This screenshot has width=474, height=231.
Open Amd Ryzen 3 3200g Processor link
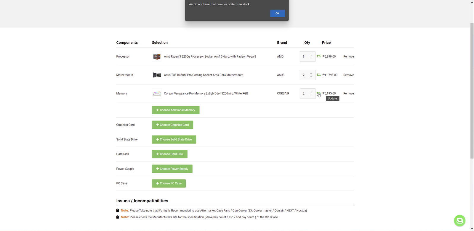click(x=210, y=56)
